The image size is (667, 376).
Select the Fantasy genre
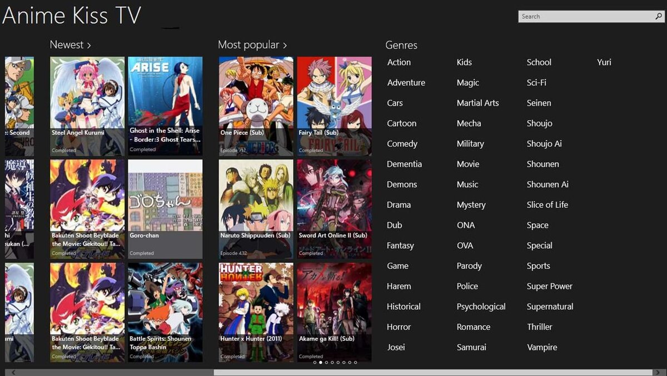tap(401, 245)
